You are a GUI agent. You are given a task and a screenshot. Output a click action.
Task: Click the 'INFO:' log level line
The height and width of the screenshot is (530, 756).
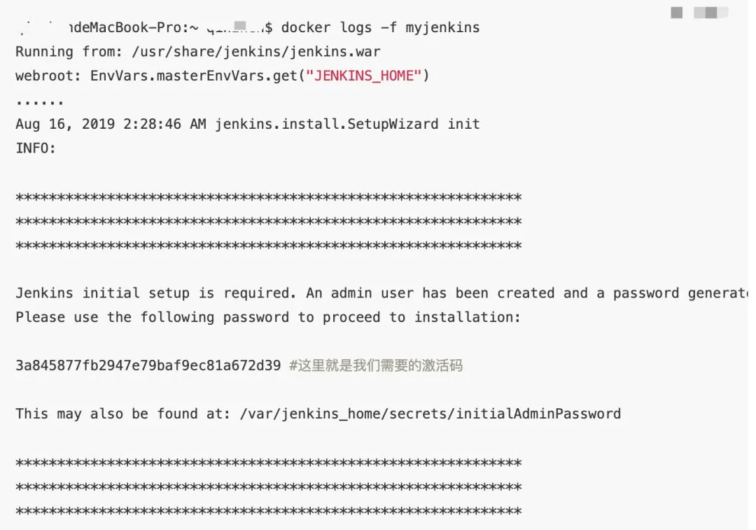tap(36, 148)
